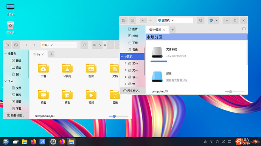The width and height of the screenshot is (261, 146).
Task: Open the 桌面 folder icon
Action: coord(43,97)
